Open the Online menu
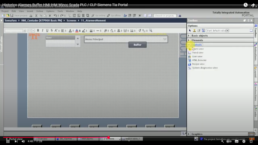This screenshot has width=258, height=145. click(40, 11)
